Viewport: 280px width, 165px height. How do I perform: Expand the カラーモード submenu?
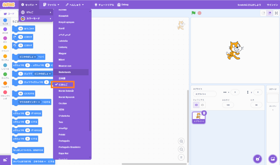coord(36,19)
